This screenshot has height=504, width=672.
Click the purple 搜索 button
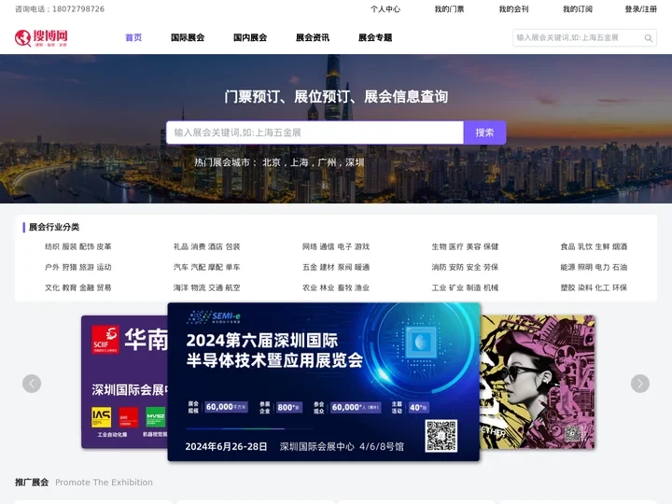tap(484, 133)
